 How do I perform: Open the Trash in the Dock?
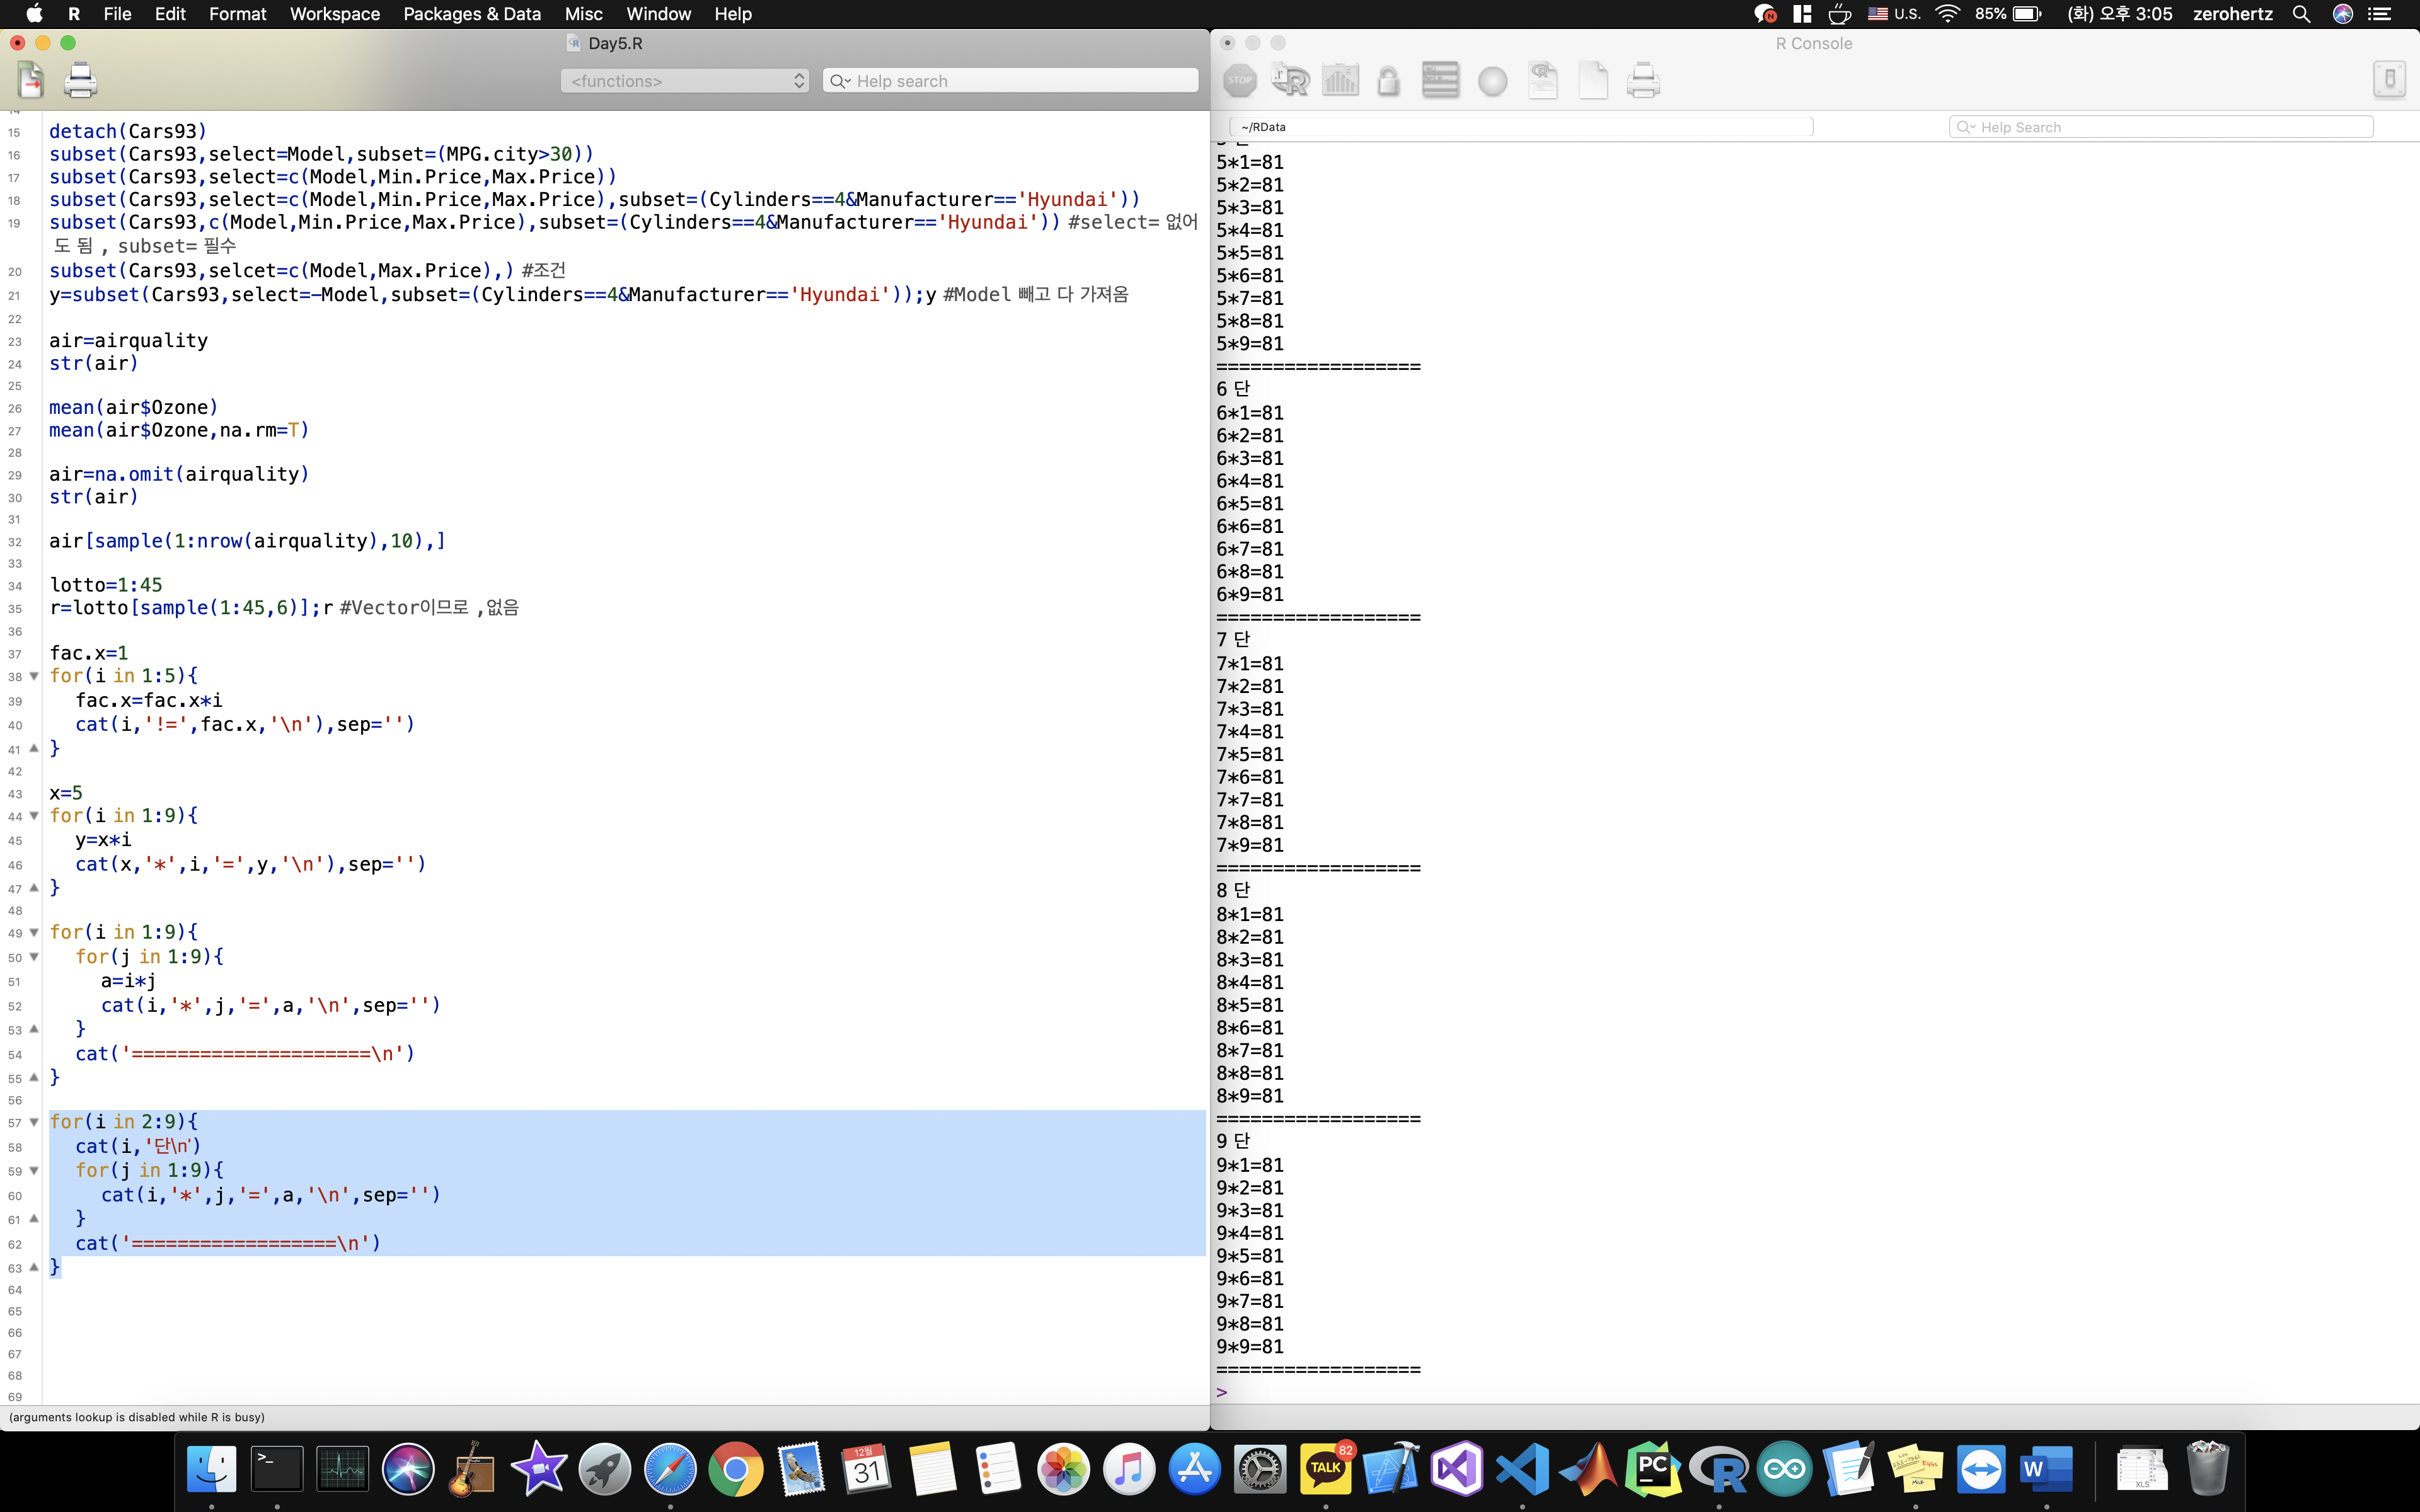point(2207,1469)
